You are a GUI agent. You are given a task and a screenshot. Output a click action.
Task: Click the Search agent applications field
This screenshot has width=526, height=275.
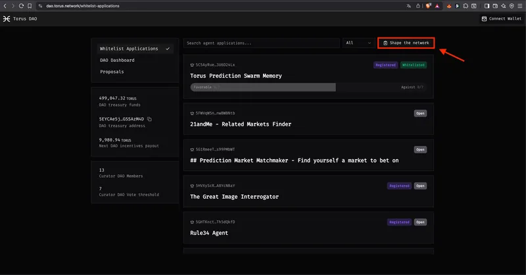tap(261, 43)
